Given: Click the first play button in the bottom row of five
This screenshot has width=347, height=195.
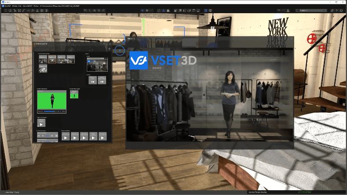Looking at the screenshot, I should 66,136.
